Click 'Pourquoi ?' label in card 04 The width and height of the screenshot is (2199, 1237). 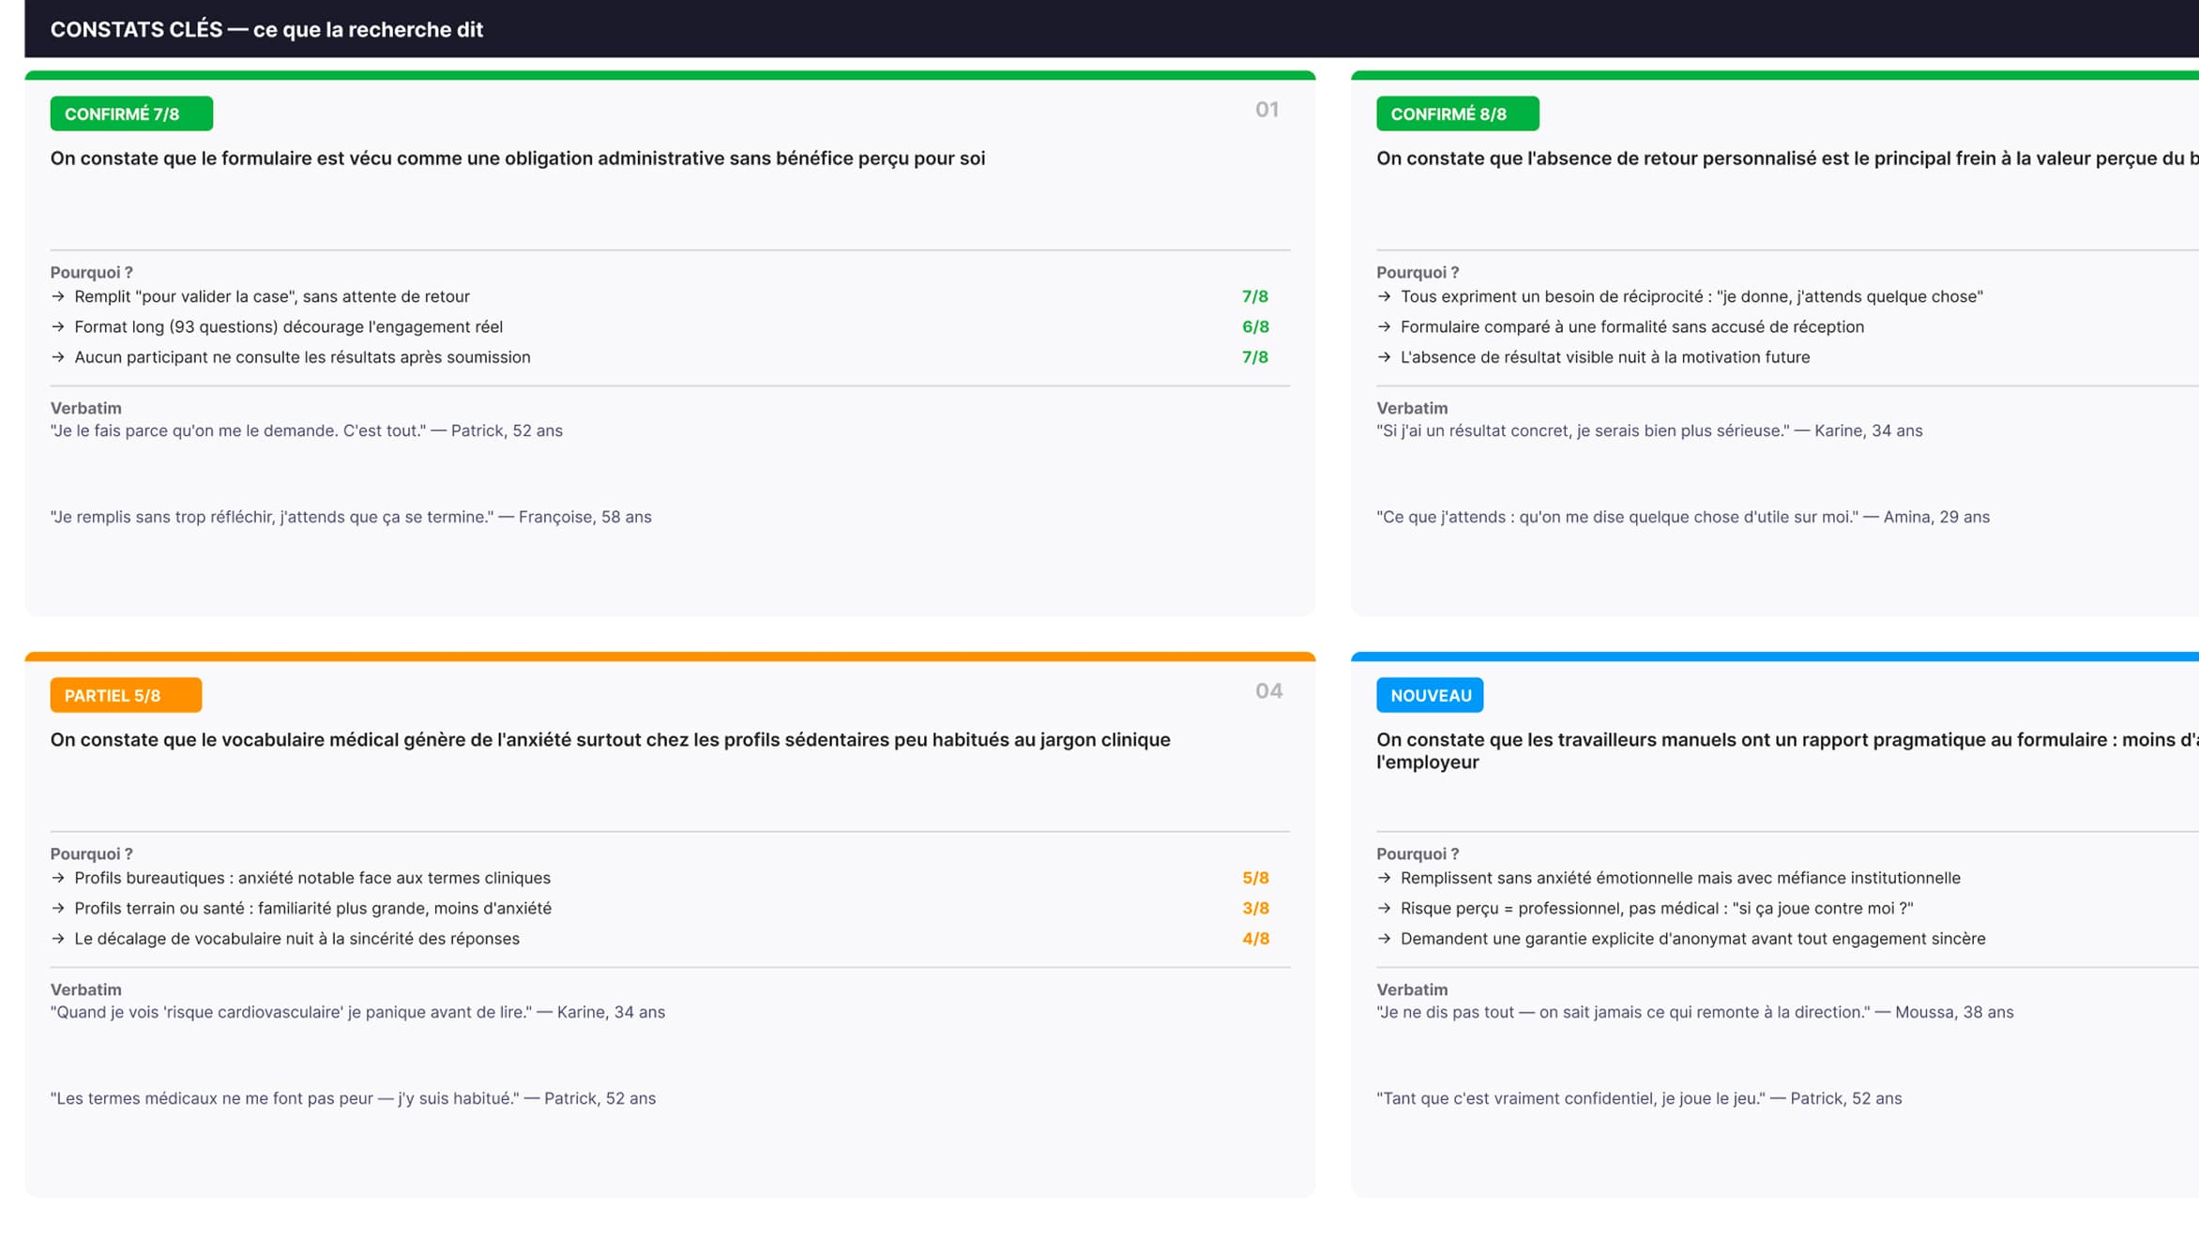point(91,853)
